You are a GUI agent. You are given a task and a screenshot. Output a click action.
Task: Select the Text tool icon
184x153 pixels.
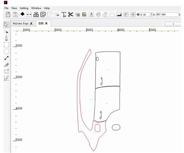click(x=64, y=14)
